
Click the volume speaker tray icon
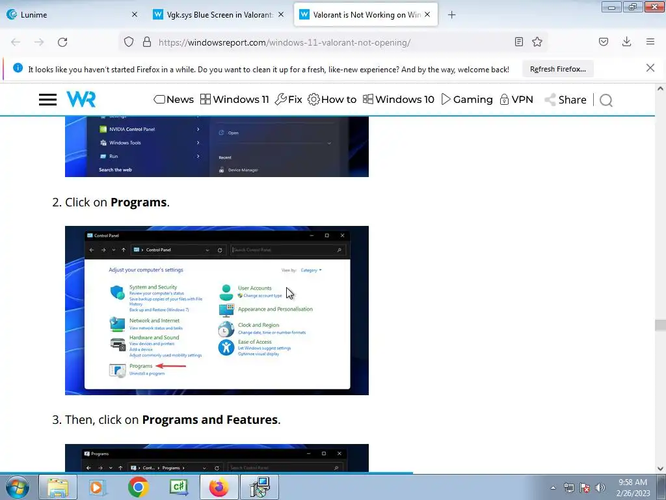(600, 488)
